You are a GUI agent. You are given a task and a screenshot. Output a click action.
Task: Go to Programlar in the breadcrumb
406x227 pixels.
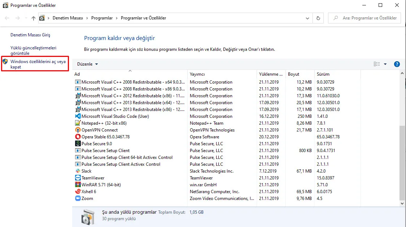tap(102, 18)
